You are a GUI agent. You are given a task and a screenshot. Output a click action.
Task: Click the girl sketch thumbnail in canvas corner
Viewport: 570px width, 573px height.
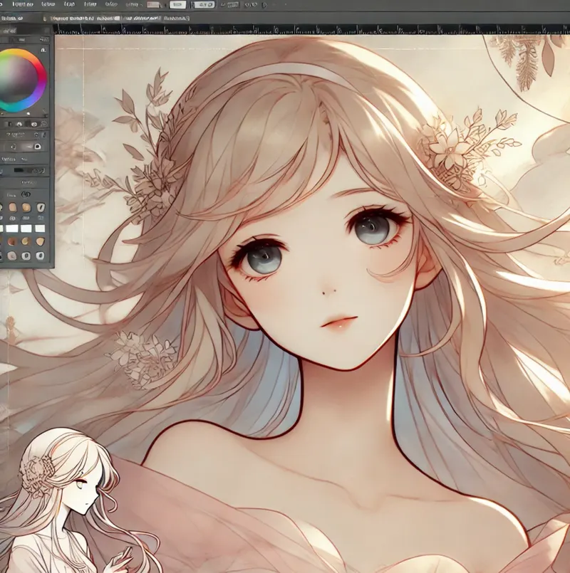pyautogui.click(x=73, y=500)
